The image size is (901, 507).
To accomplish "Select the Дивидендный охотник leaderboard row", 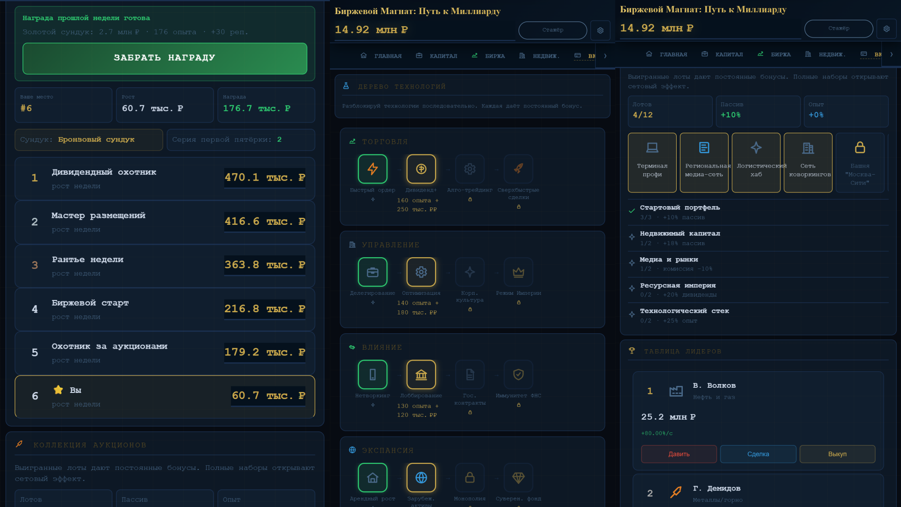I will pyautogui.click(x=165, y=178).
